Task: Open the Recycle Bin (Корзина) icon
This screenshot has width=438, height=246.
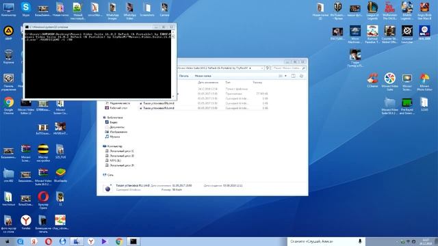Action: point(8,56)
